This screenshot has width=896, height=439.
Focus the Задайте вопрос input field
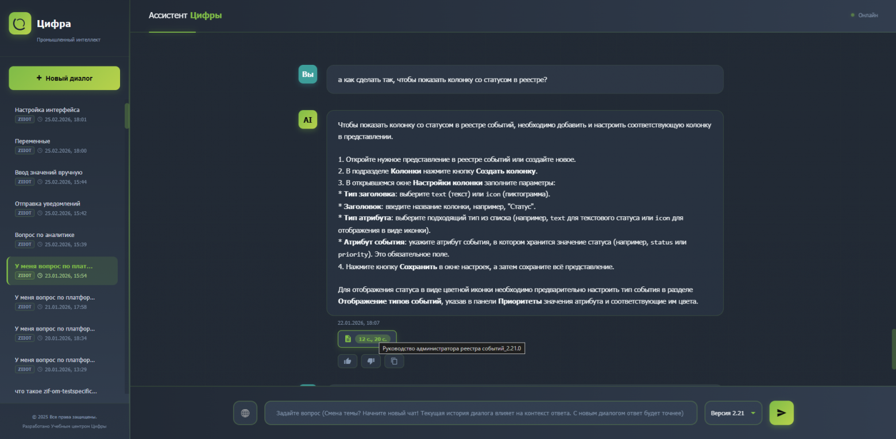point(481,413)
